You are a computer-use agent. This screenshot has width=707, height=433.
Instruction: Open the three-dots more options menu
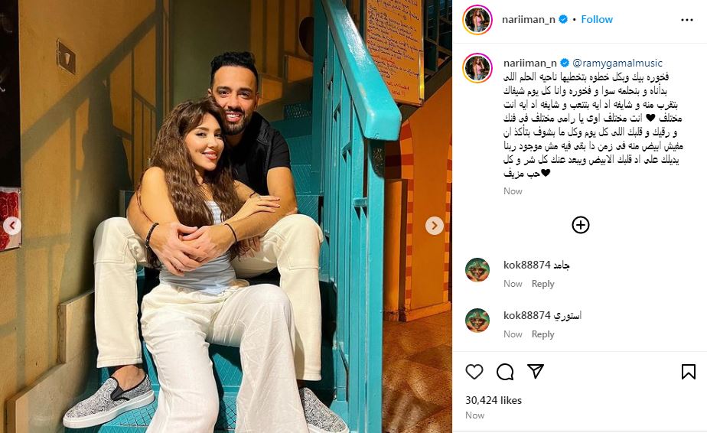pos(686,20)
